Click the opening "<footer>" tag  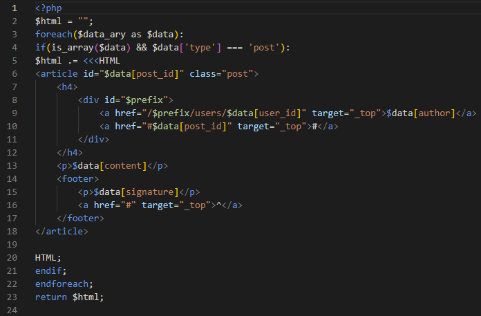78,179
